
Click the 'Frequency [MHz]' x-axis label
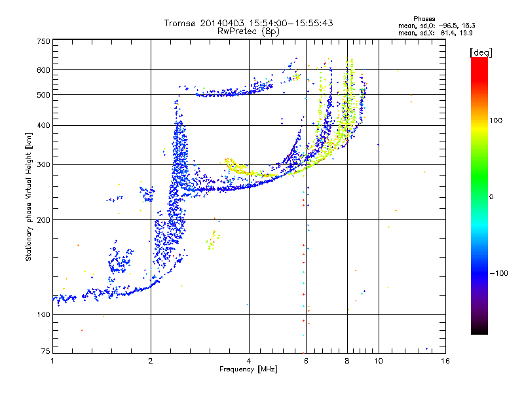tap(248, 369)
